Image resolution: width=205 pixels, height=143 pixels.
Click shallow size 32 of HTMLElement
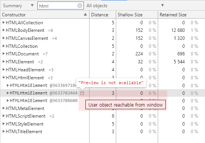140,62
